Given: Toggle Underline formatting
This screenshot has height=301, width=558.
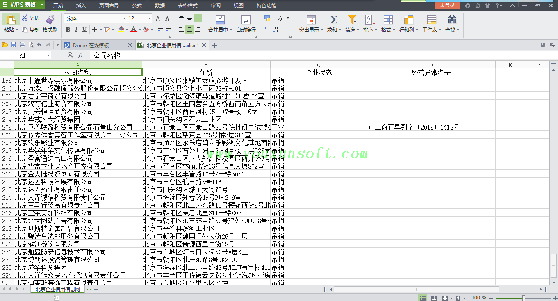Looking at the screenshot, I should (84, 30).
